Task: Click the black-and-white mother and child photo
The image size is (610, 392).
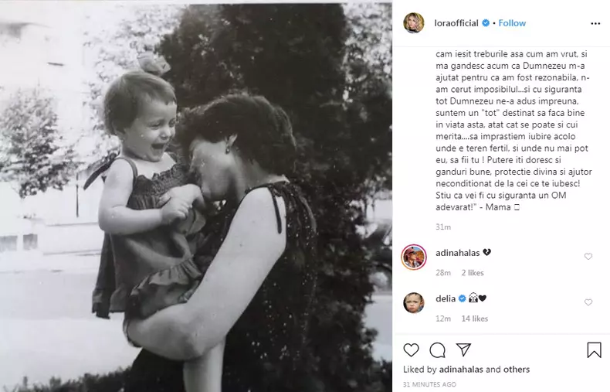Action: (x=196, y=196)
